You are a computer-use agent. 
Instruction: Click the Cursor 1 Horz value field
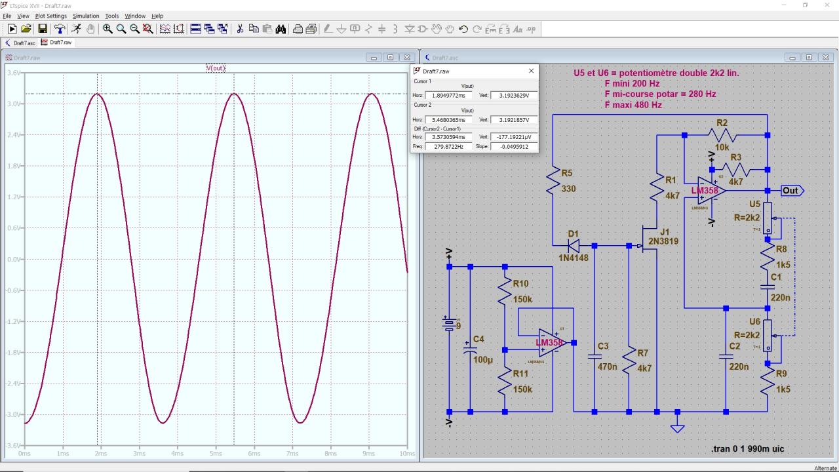click(448, 96)
